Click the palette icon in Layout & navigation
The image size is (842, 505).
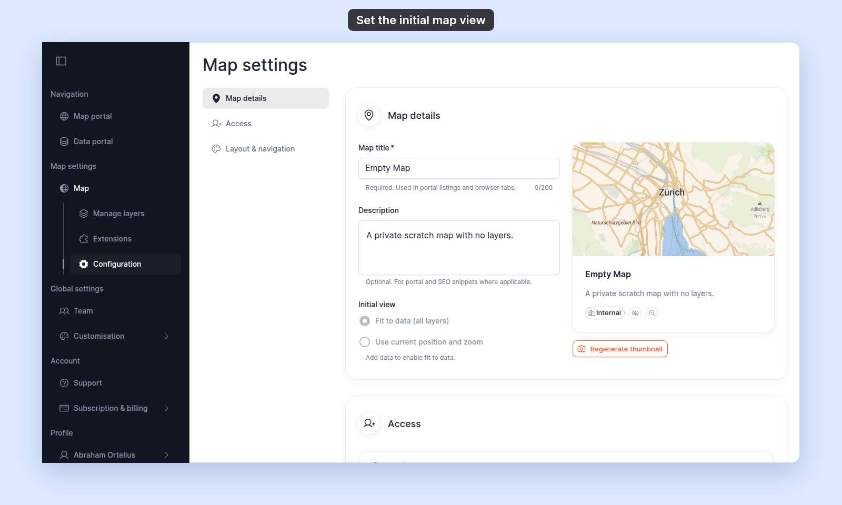(216, 149)
